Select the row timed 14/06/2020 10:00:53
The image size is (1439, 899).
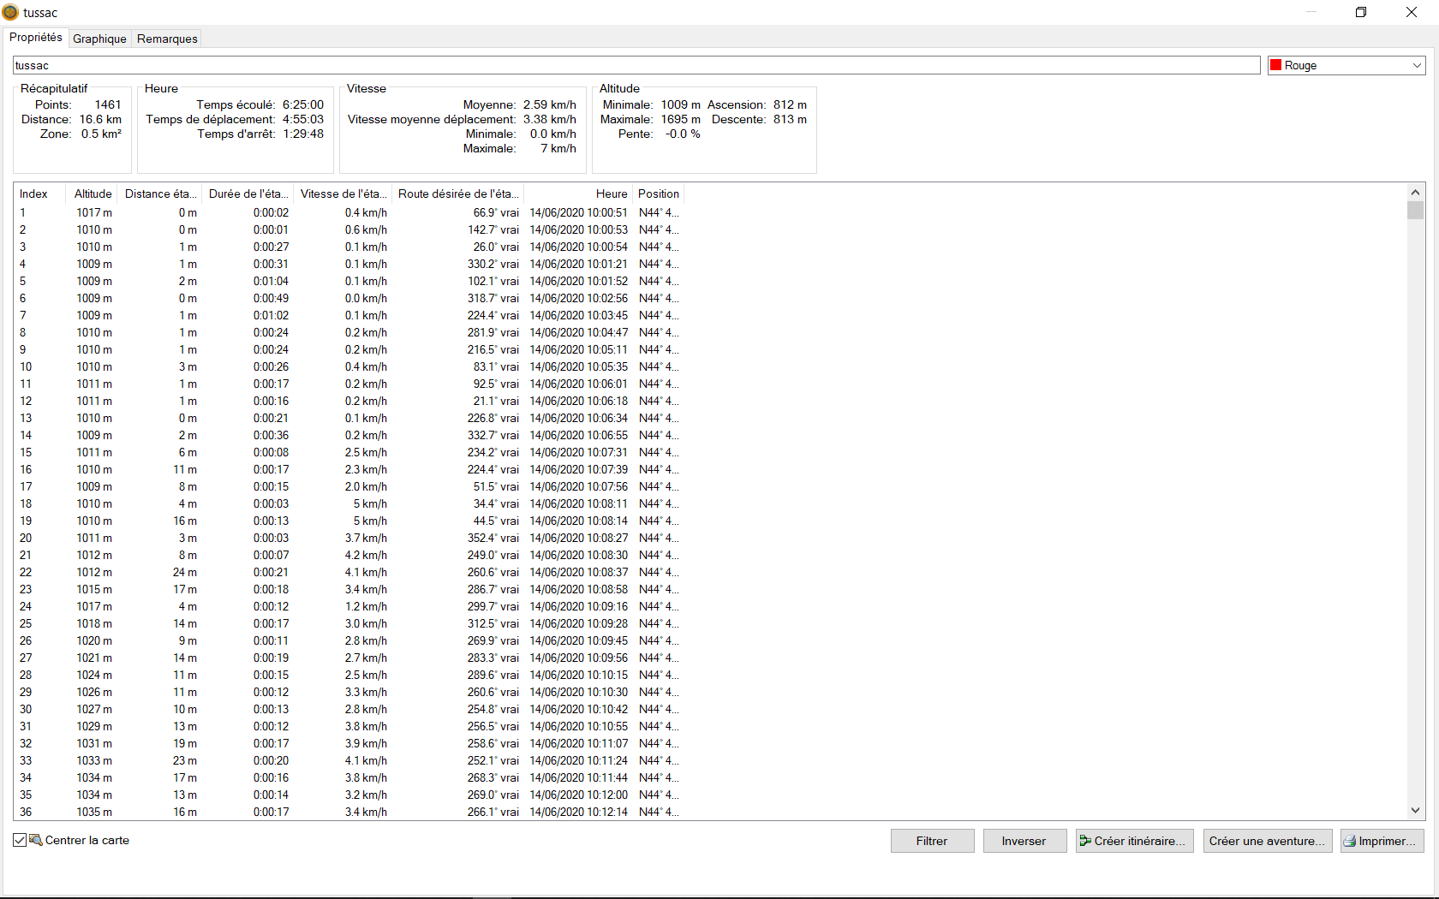[x=349, y=229]
